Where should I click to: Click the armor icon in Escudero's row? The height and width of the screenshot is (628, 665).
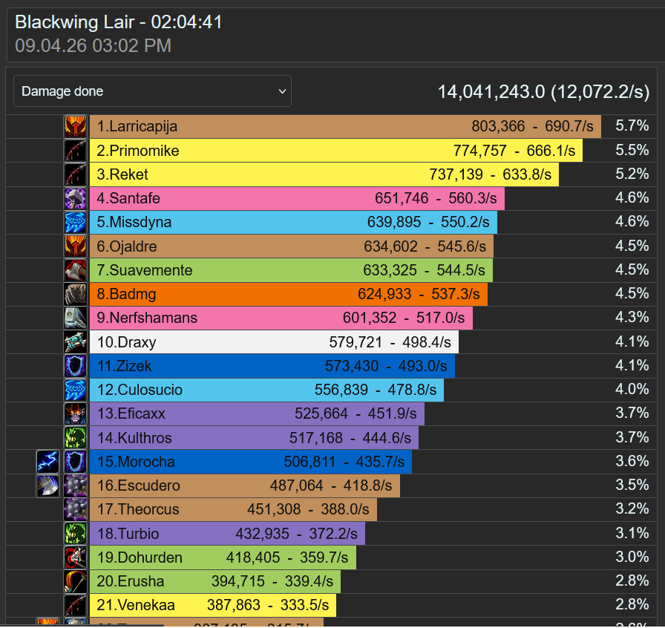[x=48, y=485]
